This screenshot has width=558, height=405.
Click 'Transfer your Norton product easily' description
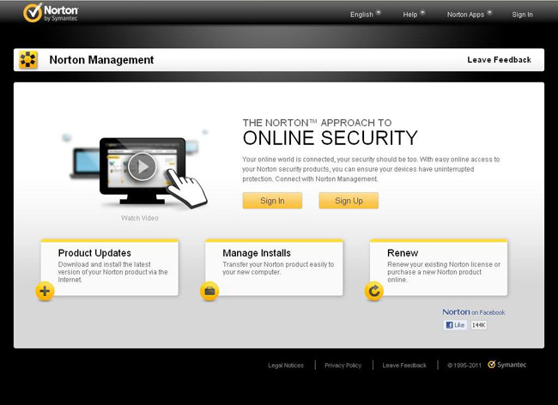click(x=278, y=268)
